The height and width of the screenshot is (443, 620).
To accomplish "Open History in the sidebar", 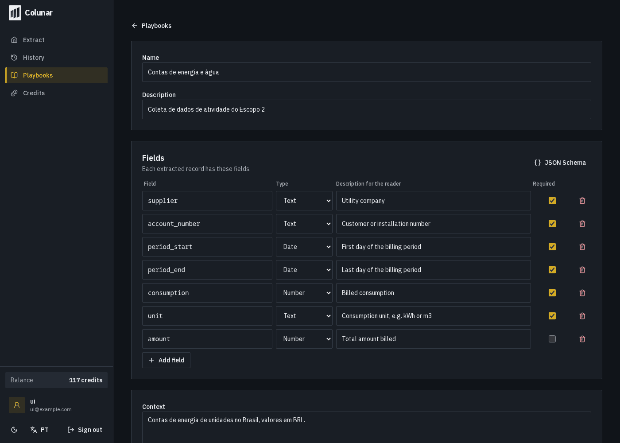I will [56, 58].
